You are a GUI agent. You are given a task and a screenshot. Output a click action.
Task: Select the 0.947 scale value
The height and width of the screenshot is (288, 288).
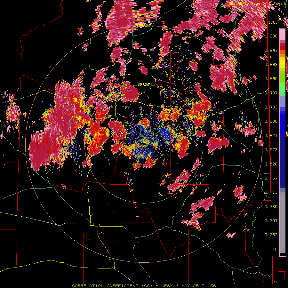(x=271, y=50)
